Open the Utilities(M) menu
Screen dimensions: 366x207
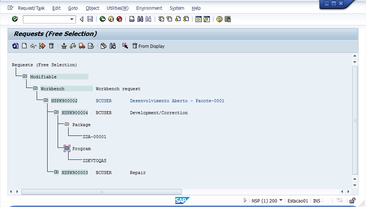(117, 8)
